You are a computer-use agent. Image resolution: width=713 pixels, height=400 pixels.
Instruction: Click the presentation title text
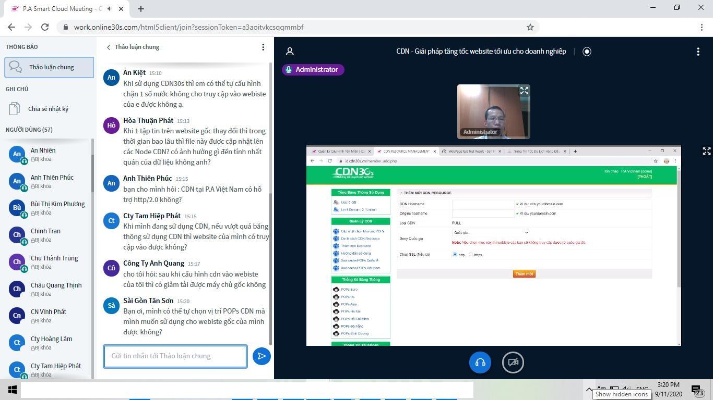[x=481, y=52]
